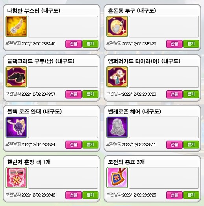The height and width of the screenshot is (206, 204).
Task: Select the 벨레로폰 헤어 silver hair icon
Action: [x=117, y=127]
